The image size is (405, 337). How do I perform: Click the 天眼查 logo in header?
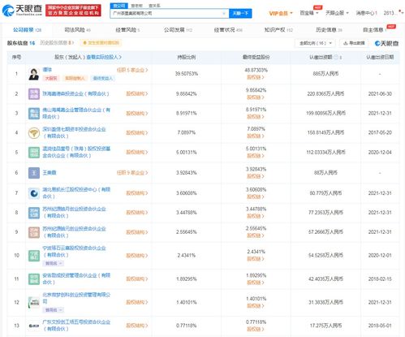[x=22, y=11]
